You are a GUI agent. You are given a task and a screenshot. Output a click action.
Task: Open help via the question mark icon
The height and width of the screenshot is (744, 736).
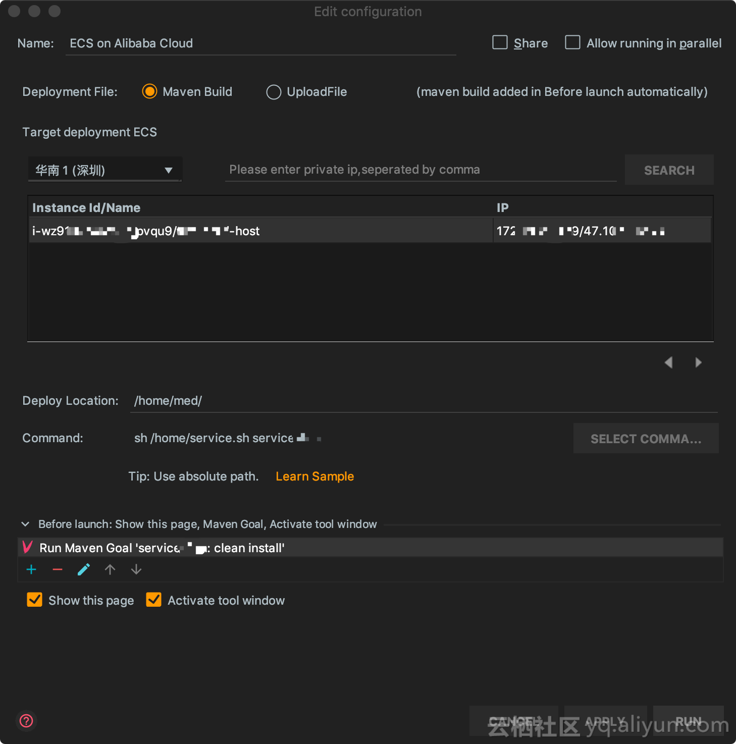[x=26, y=721]
